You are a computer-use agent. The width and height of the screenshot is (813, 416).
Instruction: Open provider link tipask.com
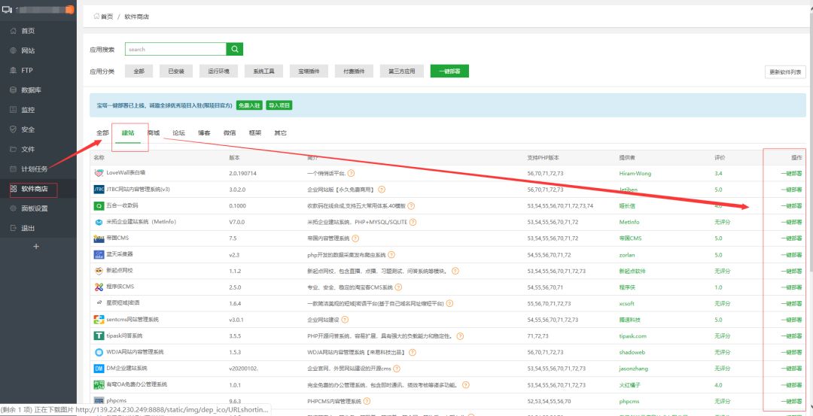(x=632, y=336)
